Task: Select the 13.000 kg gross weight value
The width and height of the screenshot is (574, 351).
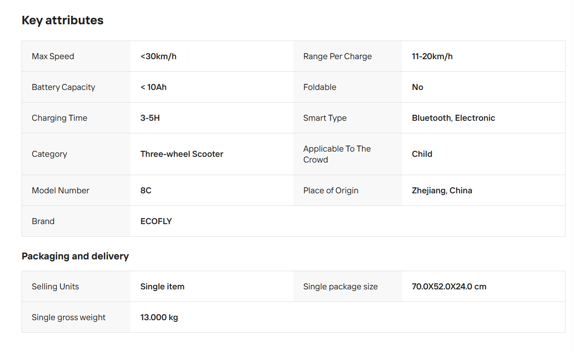Action: 159,317
